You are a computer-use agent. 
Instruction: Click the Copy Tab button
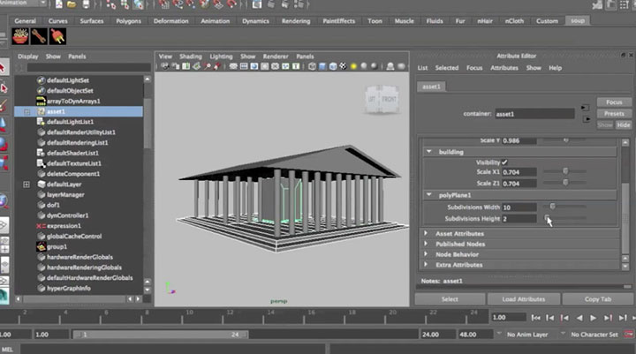tap(598, 299)
